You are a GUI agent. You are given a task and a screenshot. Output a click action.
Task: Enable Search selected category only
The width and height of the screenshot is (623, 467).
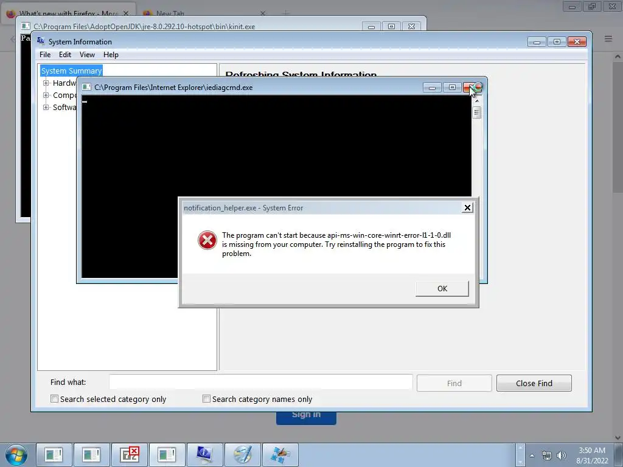point(54,399)
